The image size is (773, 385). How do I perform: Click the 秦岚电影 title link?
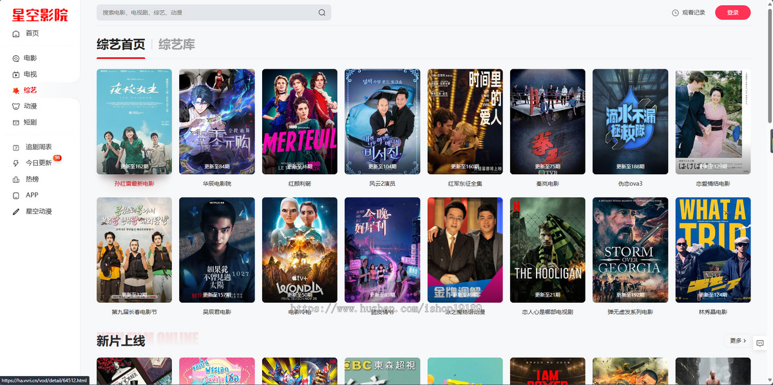coord(548,183)
